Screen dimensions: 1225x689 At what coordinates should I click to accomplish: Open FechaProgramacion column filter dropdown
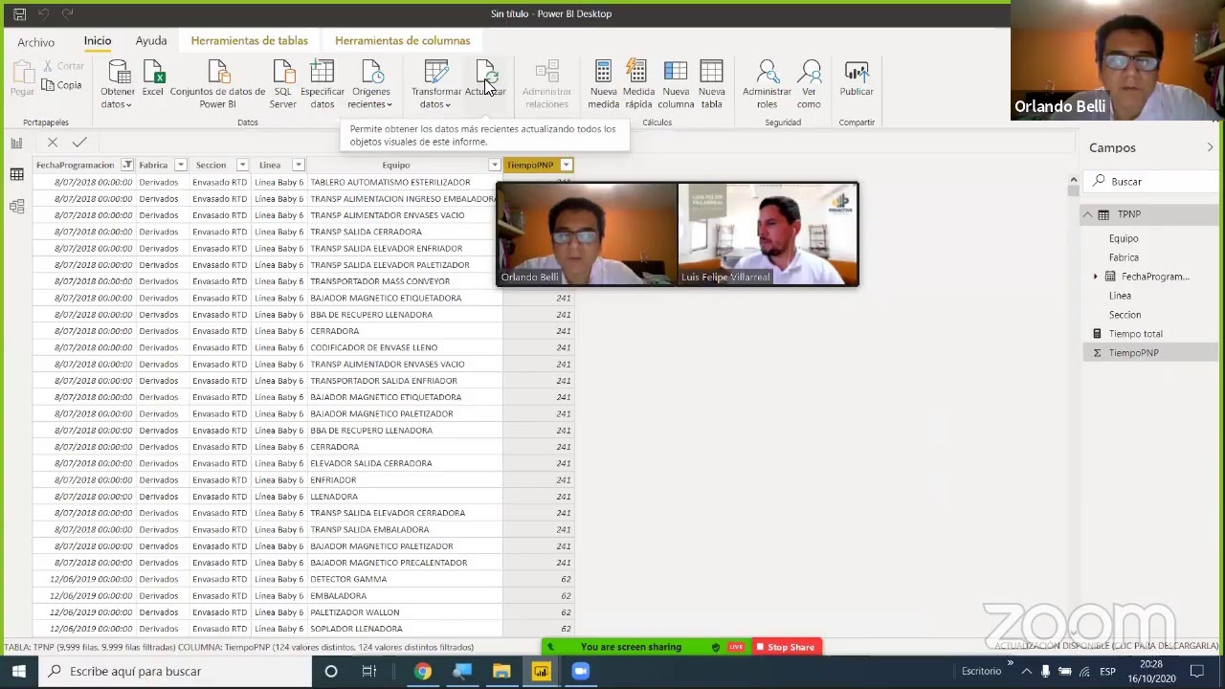[127, 165]
